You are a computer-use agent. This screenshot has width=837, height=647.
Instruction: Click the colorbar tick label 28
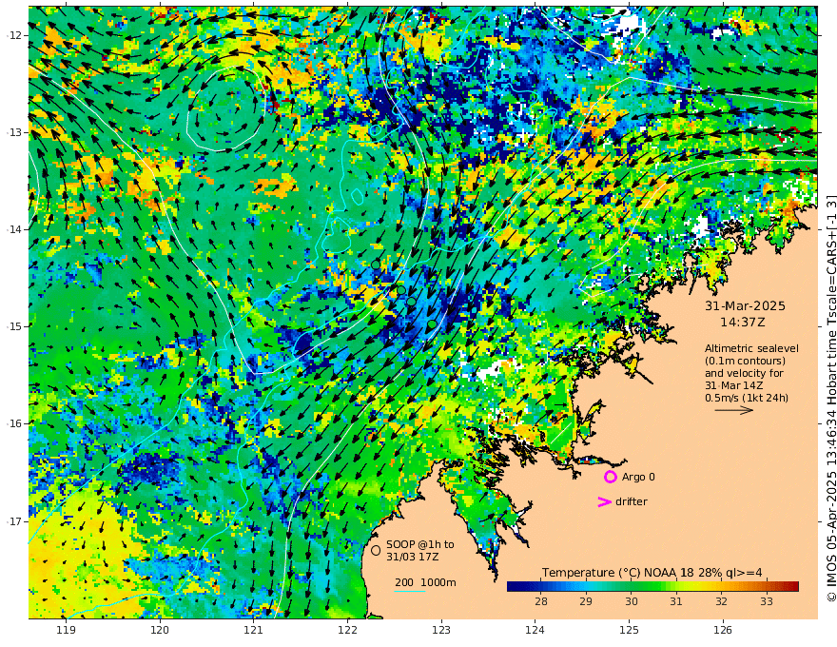[541, 601]
